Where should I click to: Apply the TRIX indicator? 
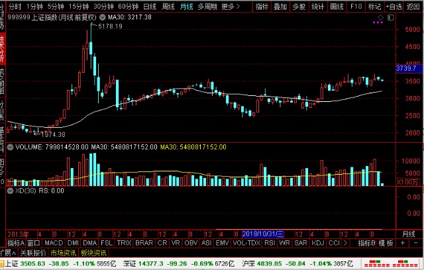124,244
